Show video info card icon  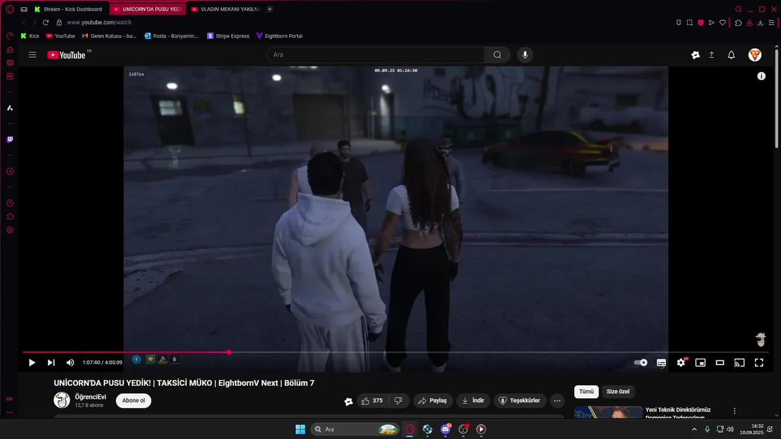[x=761, y=76]
